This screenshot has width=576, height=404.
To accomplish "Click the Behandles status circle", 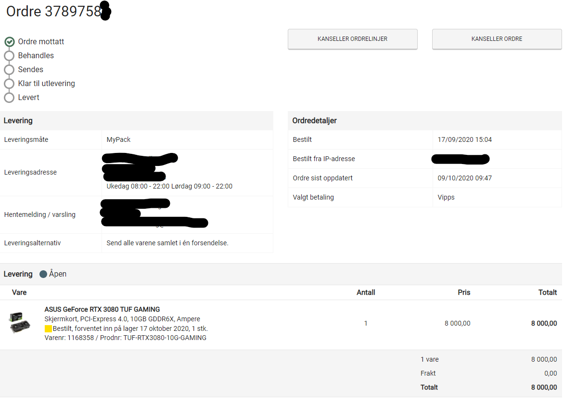I will pos(9,56).
